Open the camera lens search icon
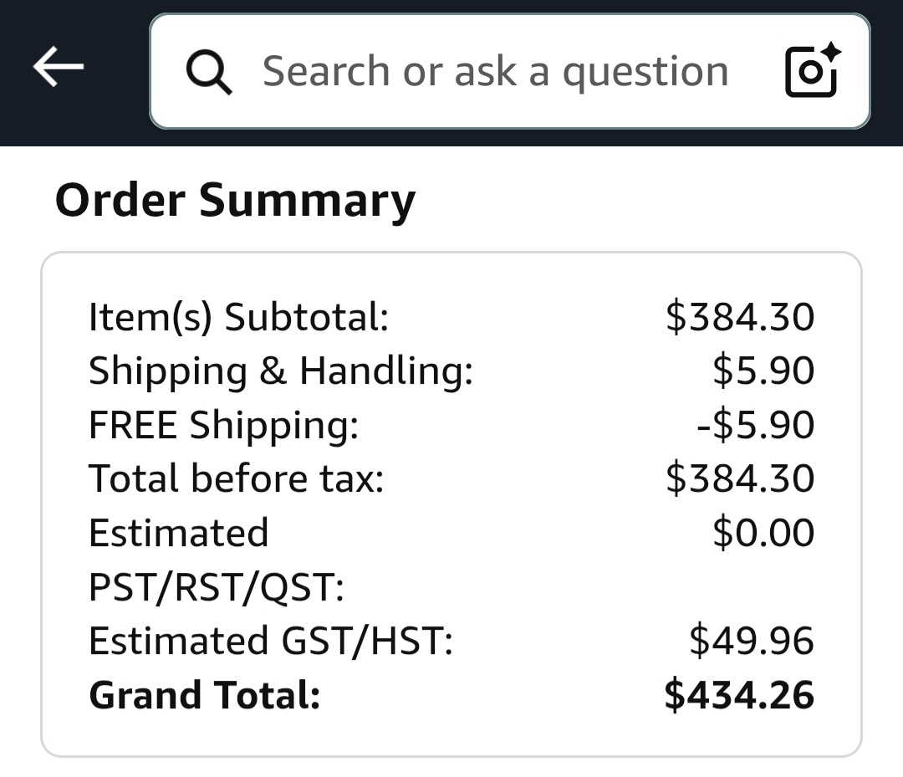Viewport: 903px width, 777px height. (813, 69)
